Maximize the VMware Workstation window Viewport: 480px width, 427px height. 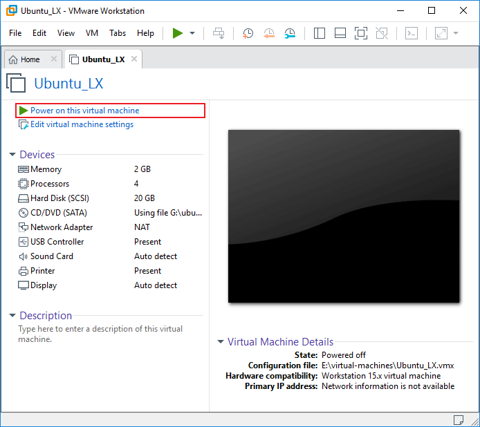pos(432,10)
